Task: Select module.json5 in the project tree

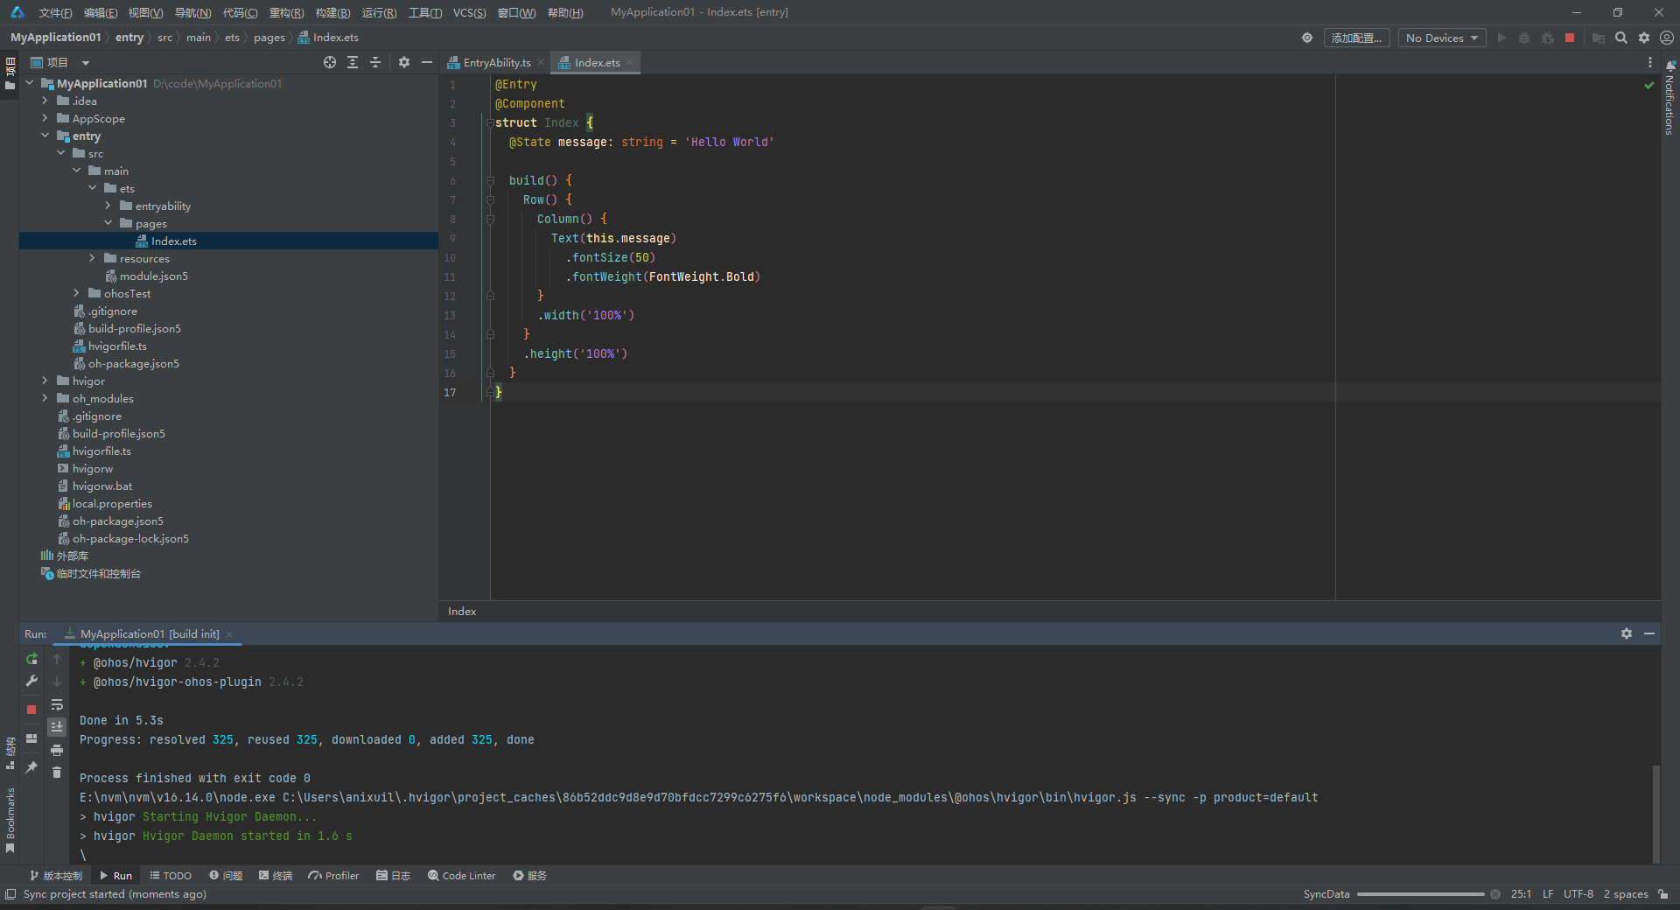Action: [153, 276]
